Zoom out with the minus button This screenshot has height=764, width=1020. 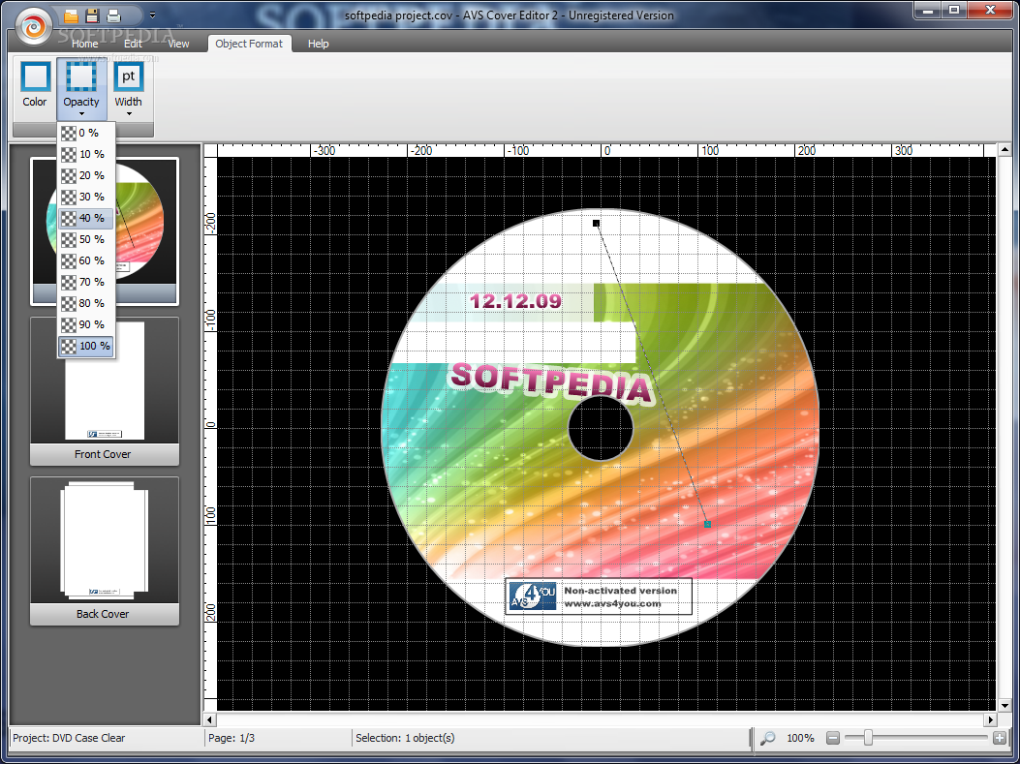click(x=833, y=738)
